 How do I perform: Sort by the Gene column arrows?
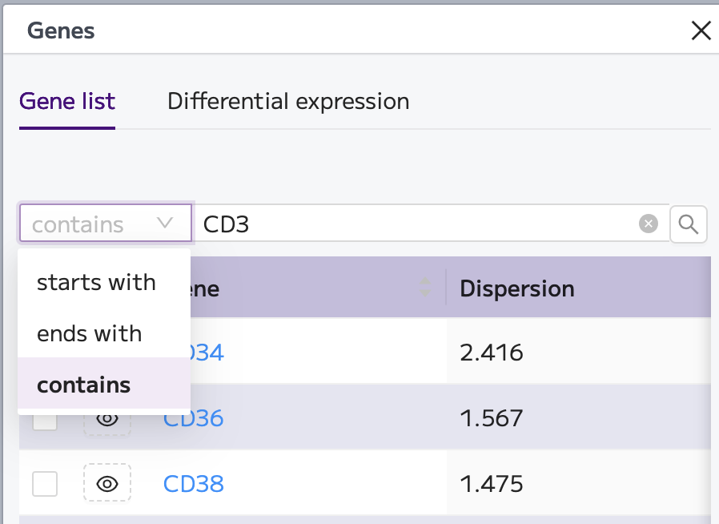pyautogui.click(x=425, y=287)
